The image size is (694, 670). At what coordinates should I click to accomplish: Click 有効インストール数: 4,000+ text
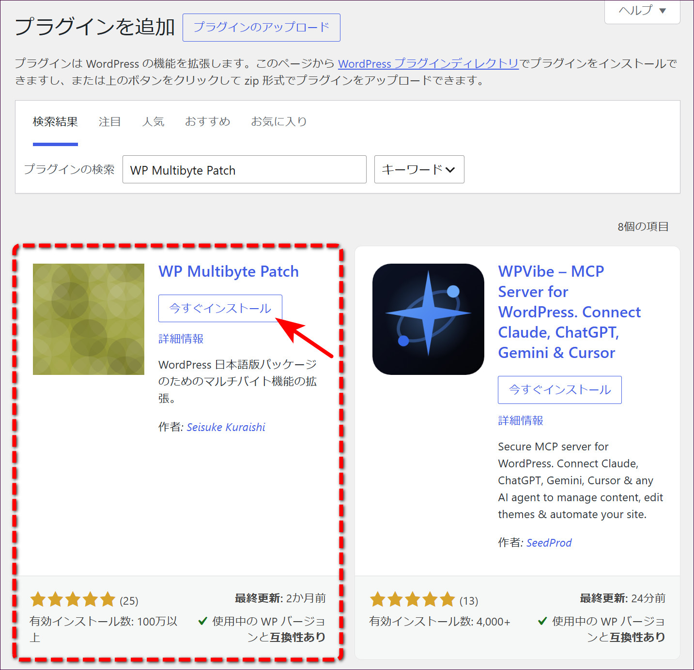(x=440, y=622)
